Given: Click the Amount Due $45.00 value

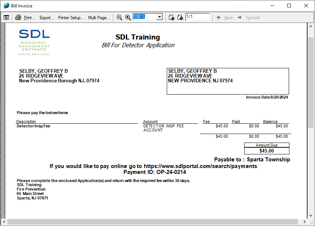Looking at the screenshot, I should (266, 151).
